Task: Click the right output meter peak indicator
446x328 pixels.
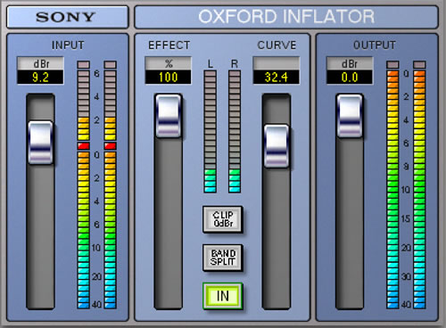Action: 419,64
